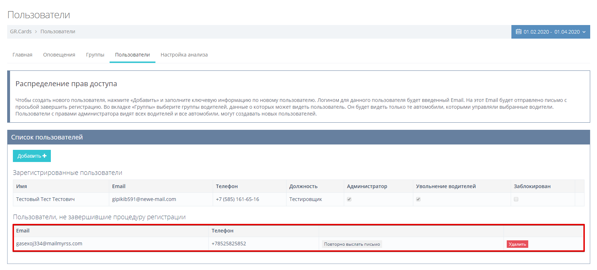Click email gipikib591@newe-mail.com cell

click(x=144, y=199)
